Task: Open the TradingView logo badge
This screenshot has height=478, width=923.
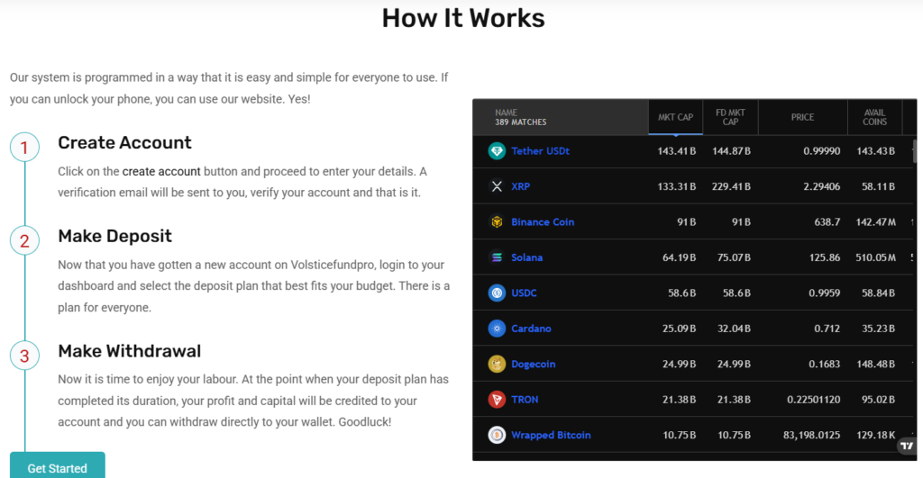Action: [906, 445]
